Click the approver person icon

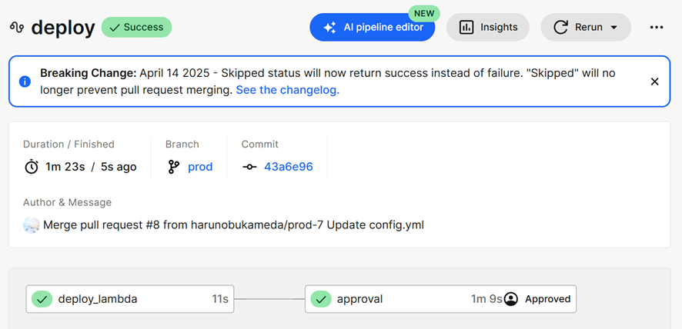click(x=511, y=299)
